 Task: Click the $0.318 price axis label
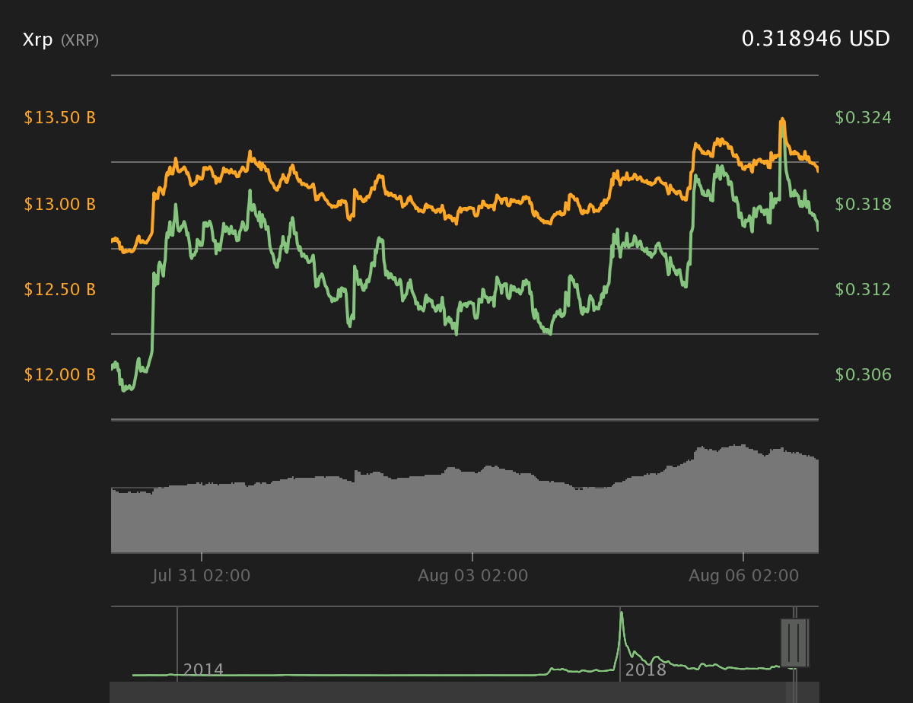pyautogui.click(x=863, y=204)
